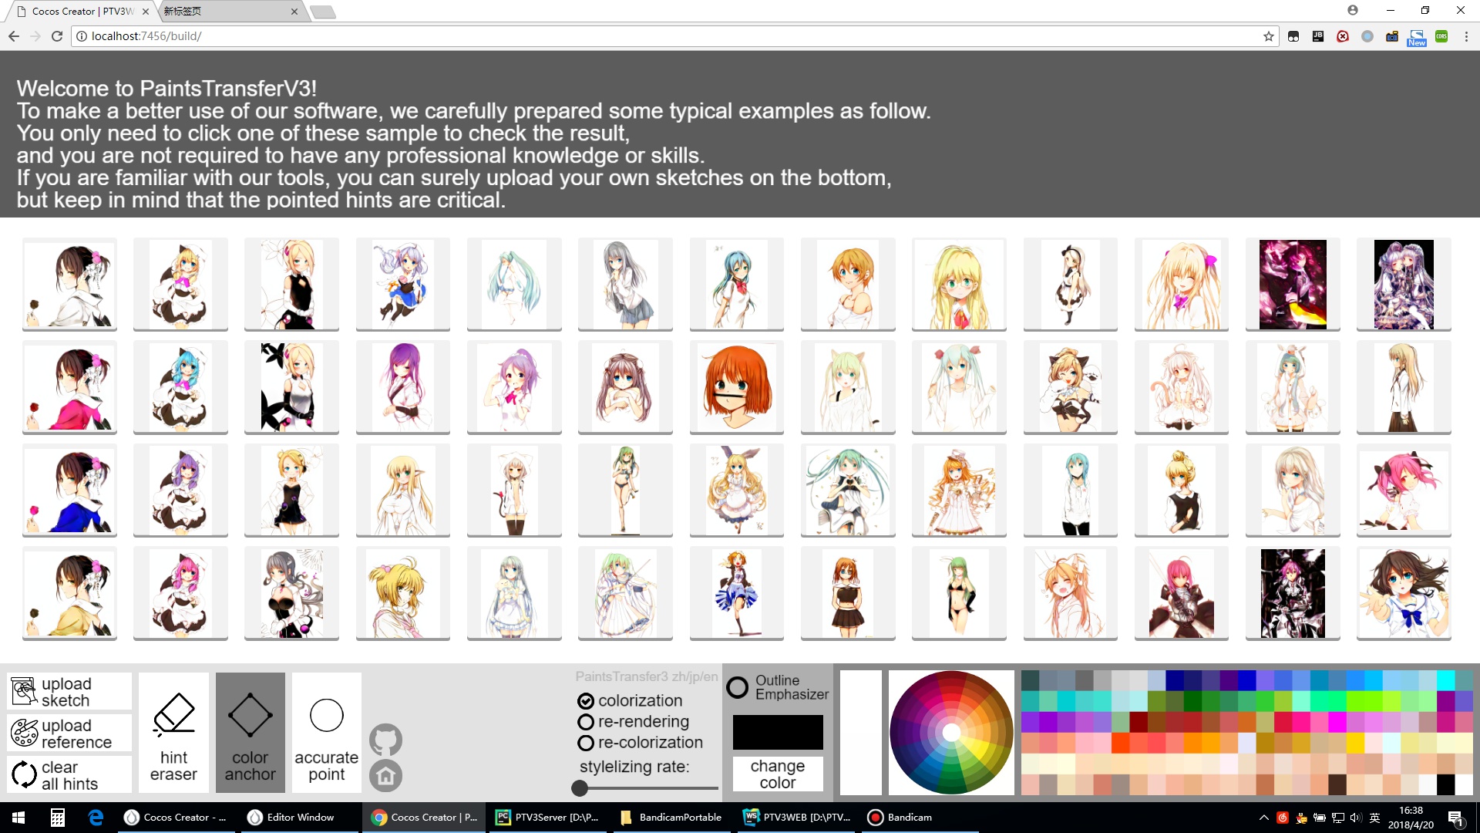Toggle the Outline Emphasizer option
This screenshot has width=1480, height=833.
pyautogui.click(x=738, y=687)
